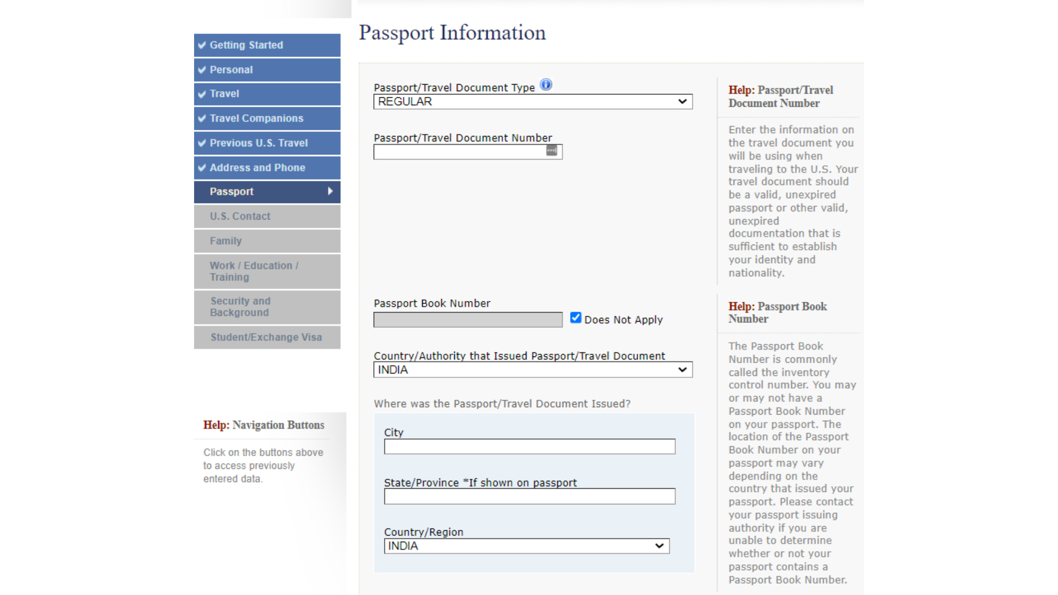Image resolution: width=1058 pixels, height=595 pixels.
Task: Expand the Passport/Travel Document Type dropdown
Action: tap(530, 102)
